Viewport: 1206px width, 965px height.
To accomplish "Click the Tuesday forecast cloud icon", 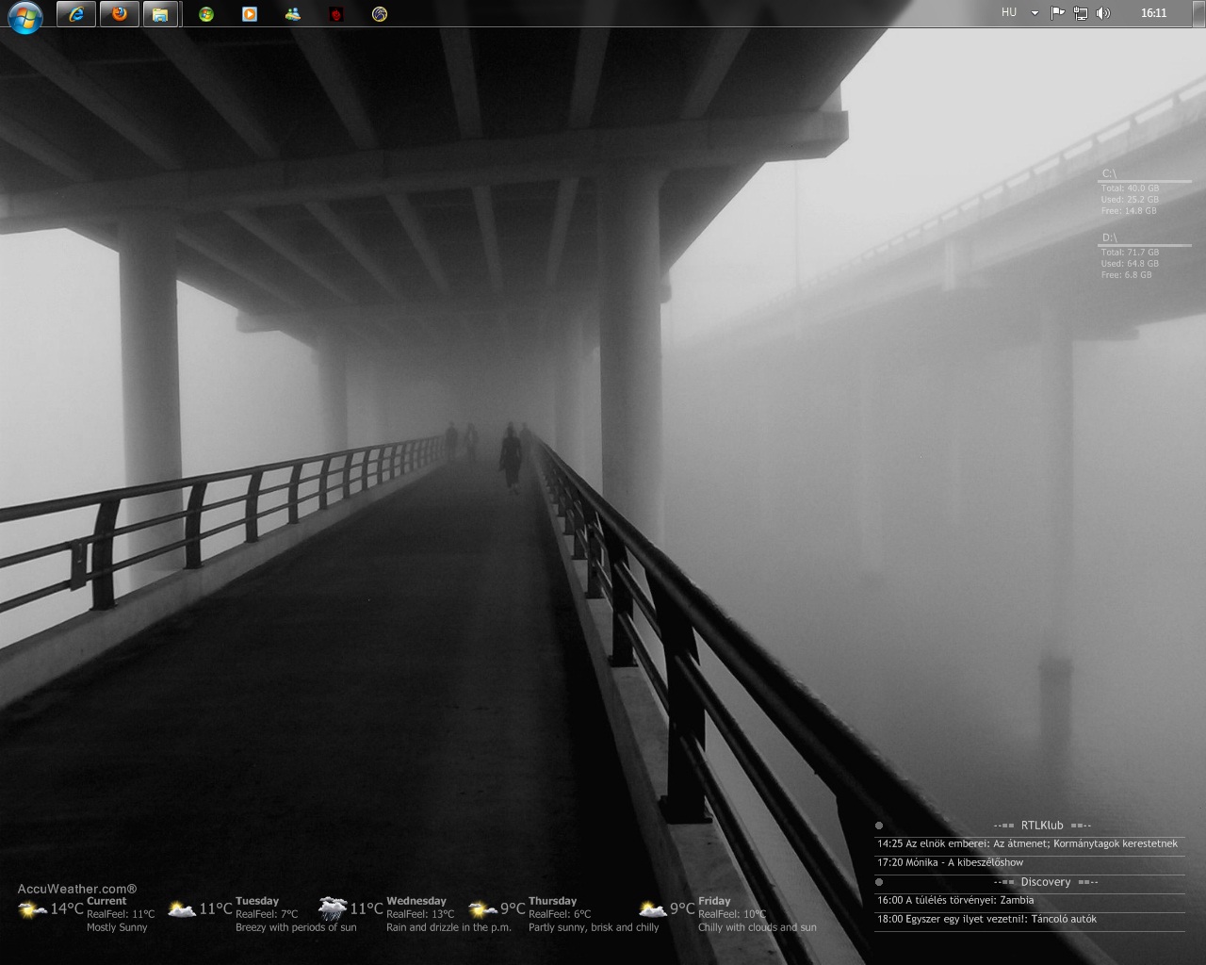I will (182, 909).
